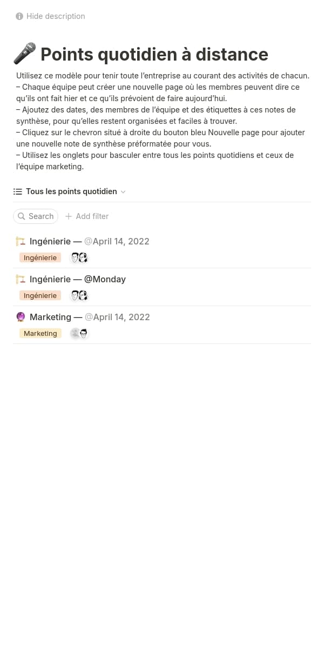This screenshot has width=324, height=649.
Task: Click the crystal ball icon on Marketing entry
Action: (21, 317)
